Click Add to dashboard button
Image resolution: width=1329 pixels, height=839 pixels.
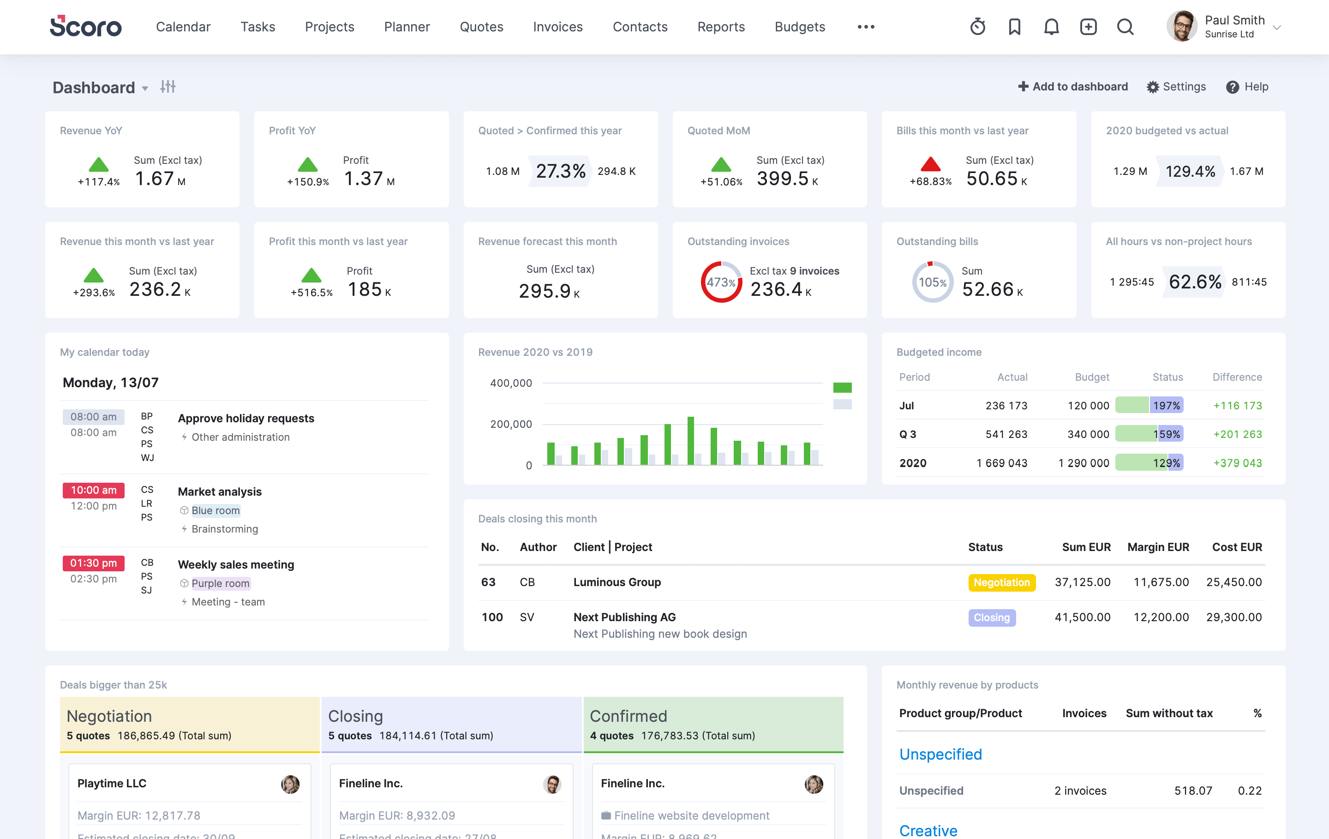pyautogui.click(x=1072, y=87)
